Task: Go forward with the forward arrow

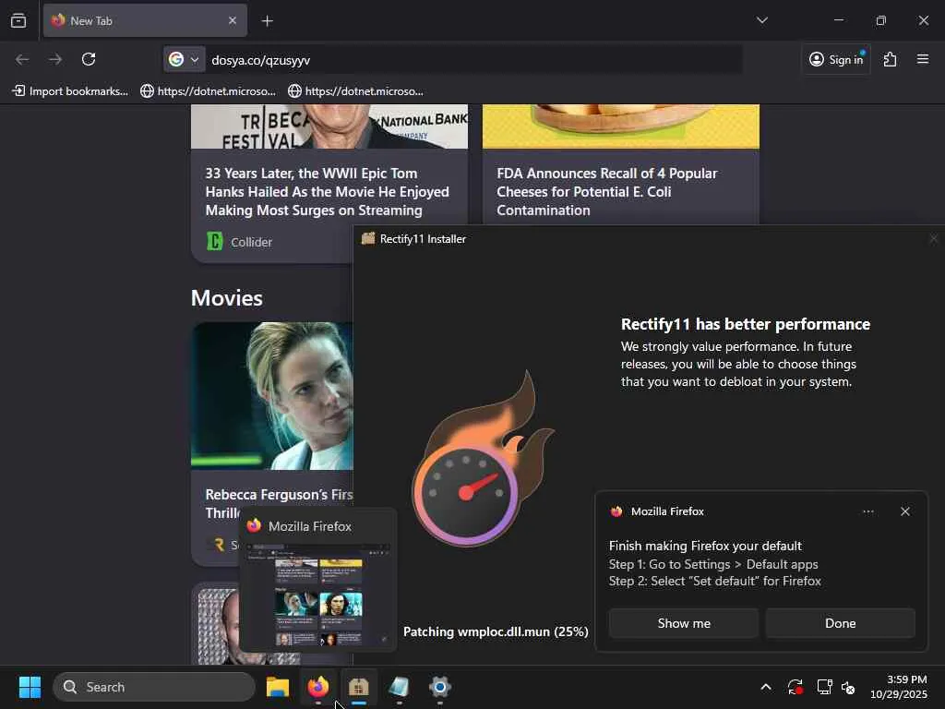Action: tap(55, 59)
